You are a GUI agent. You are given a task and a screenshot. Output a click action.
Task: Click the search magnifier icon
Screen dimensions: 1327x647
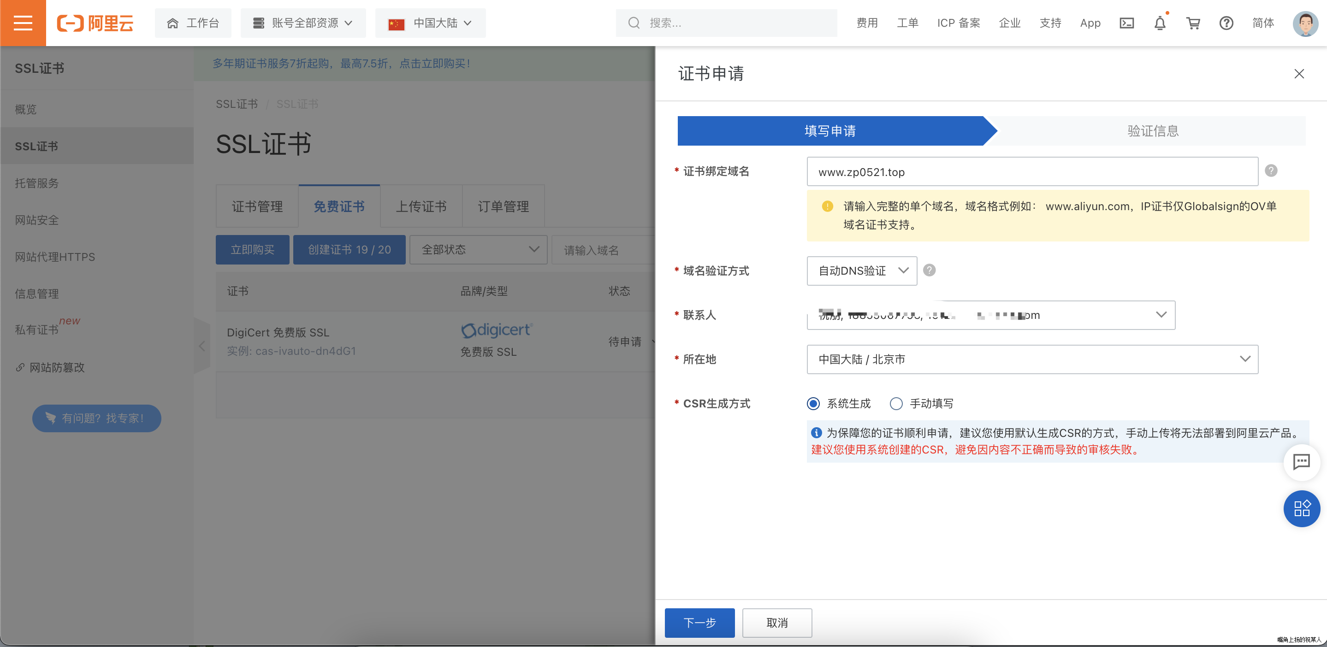[634, 23]
